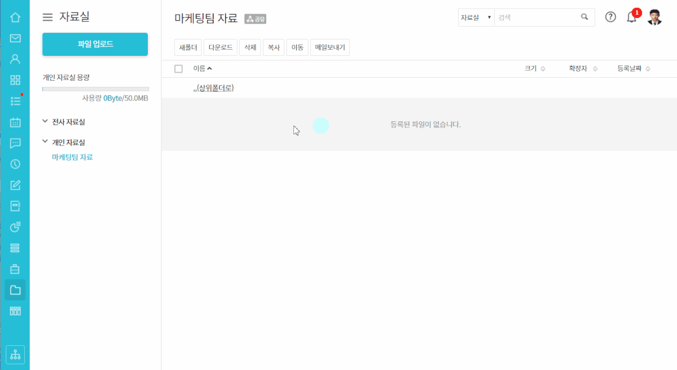Open the notification bell icon

tap(631, 17)
